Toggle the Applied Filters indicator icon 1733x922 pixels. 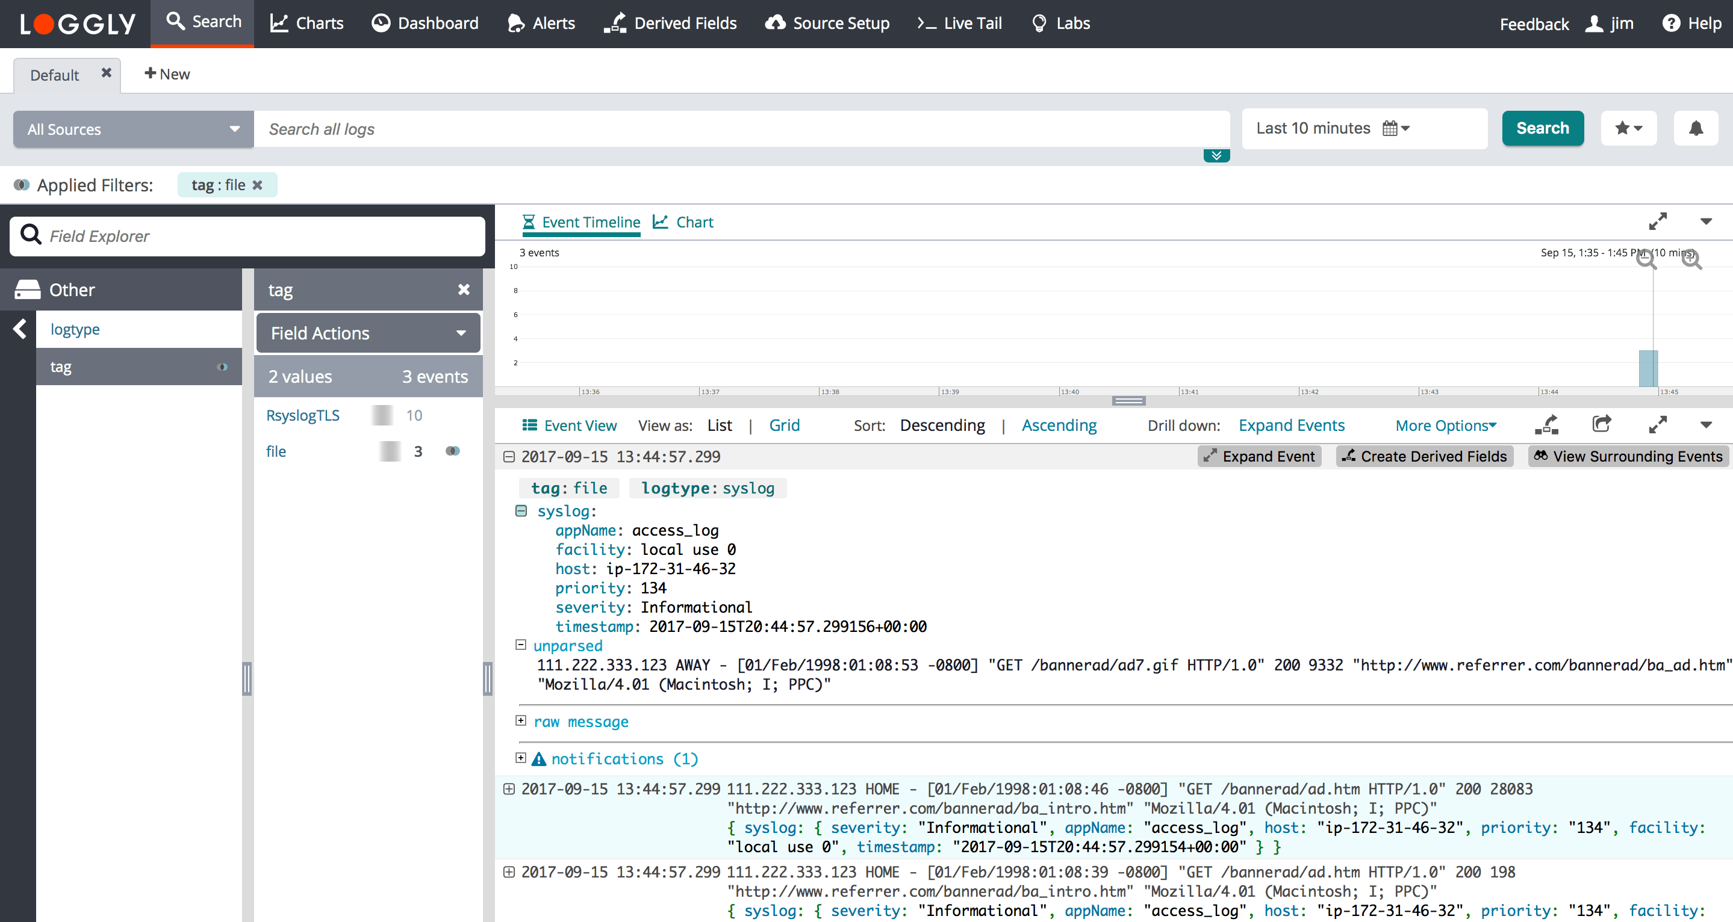coord(22,185)
